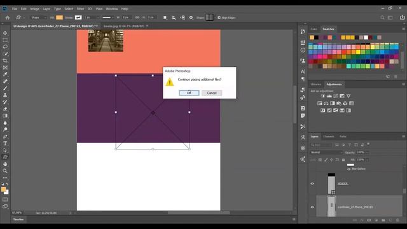Select the Eyedropper tool

pyautogui.click(x=5, y=74)
